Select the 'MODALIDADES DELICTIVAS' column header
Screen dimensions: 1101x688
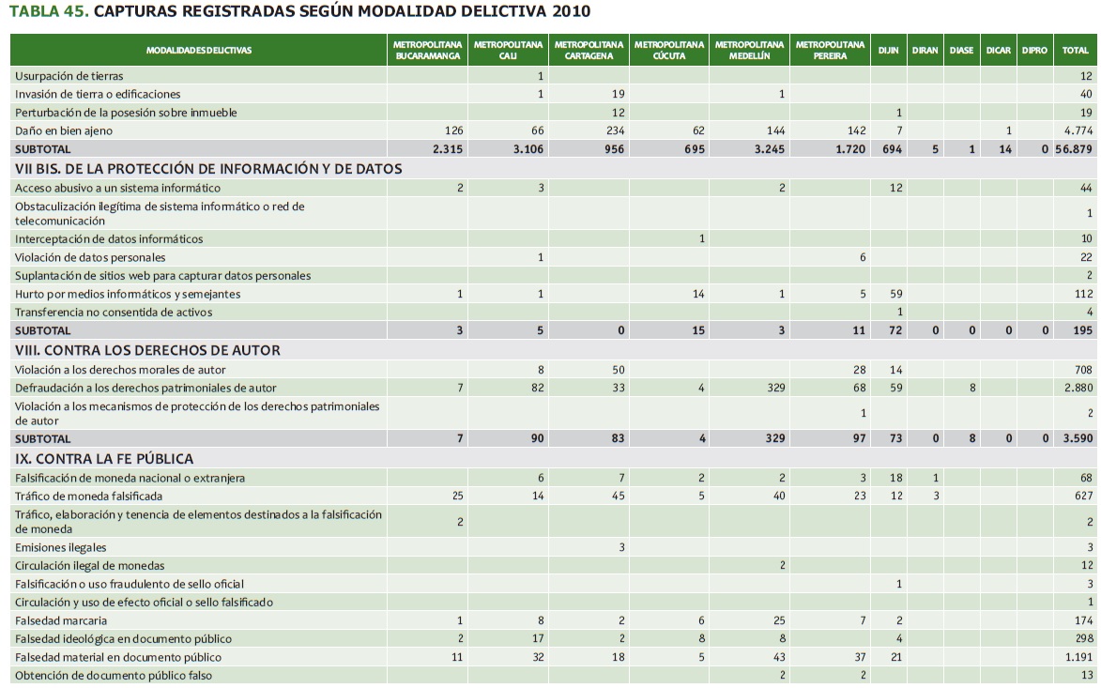pos(199,50)
